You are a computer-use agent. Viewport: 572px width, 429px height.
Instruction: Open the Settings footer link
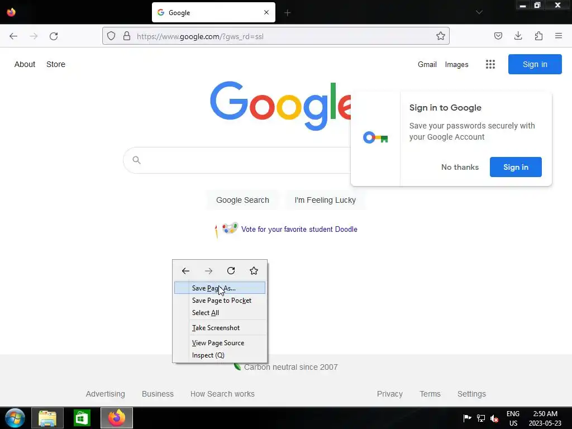(471, 394)
